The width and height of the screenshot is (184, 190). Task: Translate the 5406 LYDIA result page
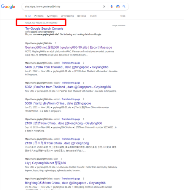[71, 63]
